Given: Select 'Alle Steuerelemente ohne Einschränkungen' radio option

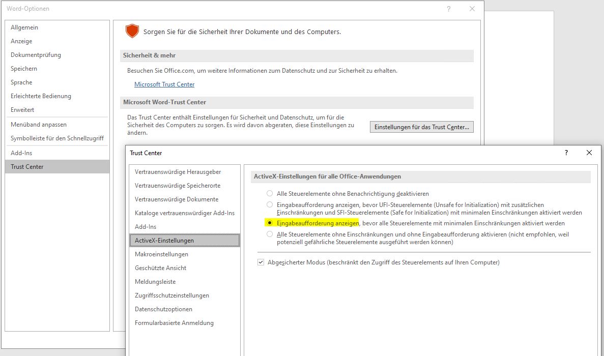Looking at the screenshot, I should [270, 234].
